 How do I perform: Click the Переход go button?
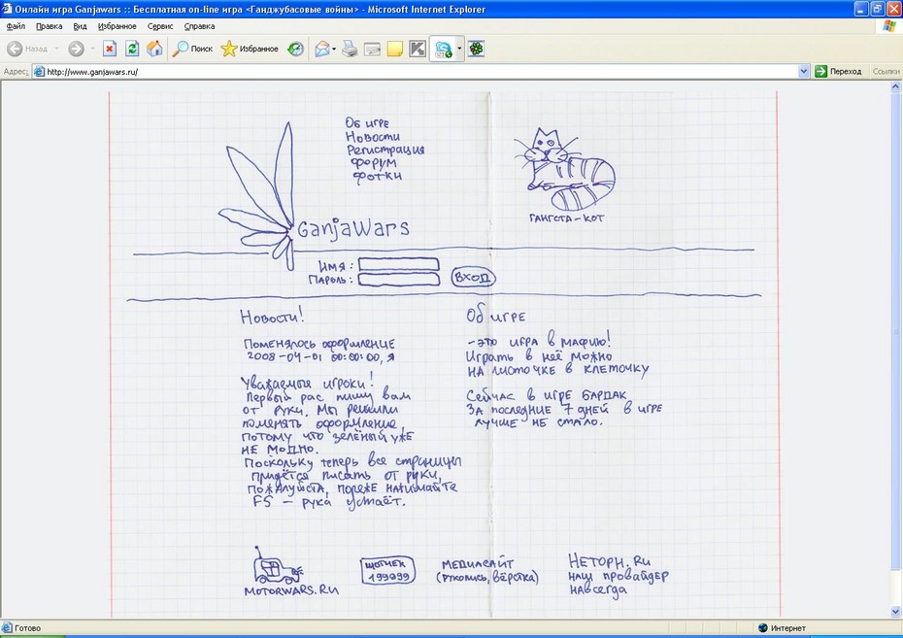pyautogui.click(x=839, y=72)
